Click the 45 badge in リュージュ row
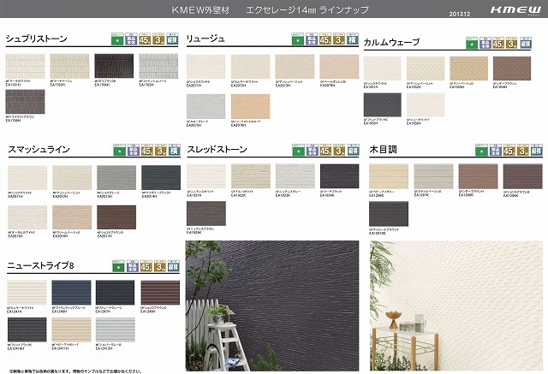 pyautogui.click(x=325, y=39)
